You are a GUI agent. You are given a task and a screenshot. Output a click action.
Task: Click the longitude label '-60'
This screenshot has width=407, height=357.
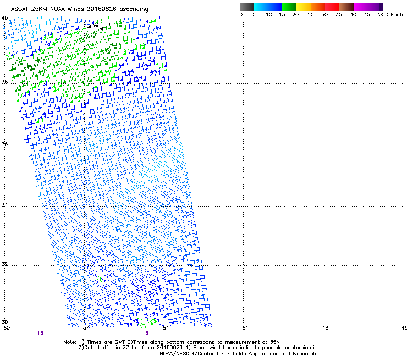[5, 328]
